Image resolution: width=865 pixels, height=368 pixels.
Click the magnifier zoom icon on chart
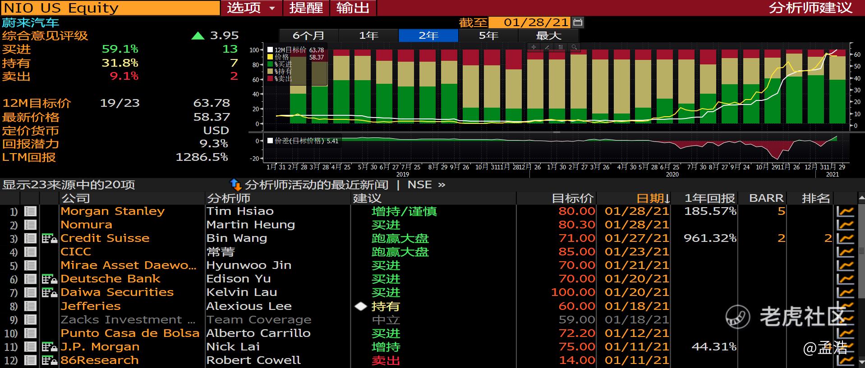pyautogui.click(x=574, y=47)
